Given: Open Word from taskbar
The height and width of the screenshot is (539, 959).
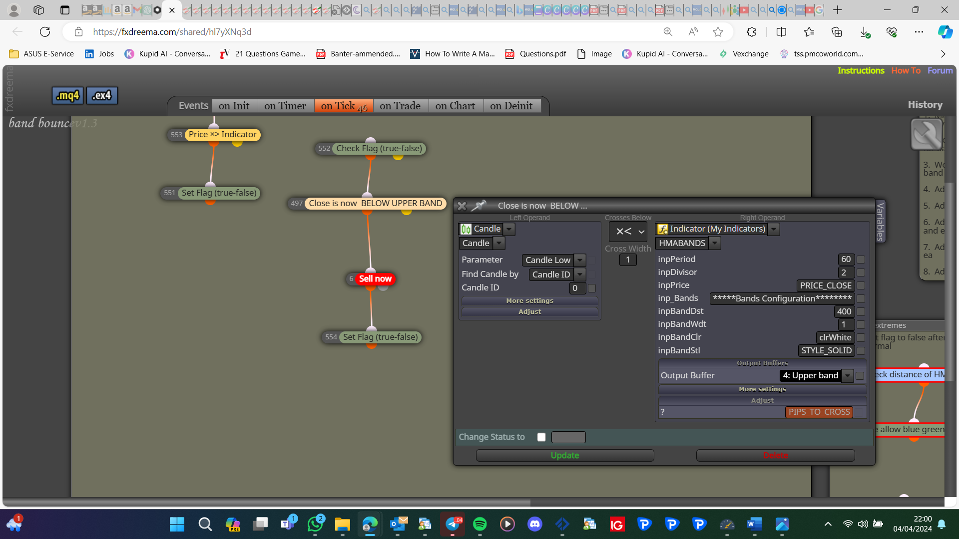Looking at the screenshot, I should 754,524.
